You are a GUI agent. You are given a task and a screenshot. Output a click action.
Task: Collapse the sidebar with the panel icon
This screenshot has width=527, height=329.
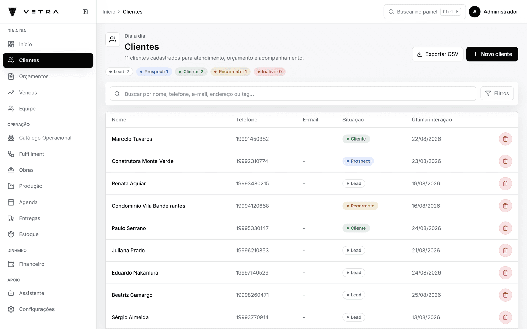[85, 12]
